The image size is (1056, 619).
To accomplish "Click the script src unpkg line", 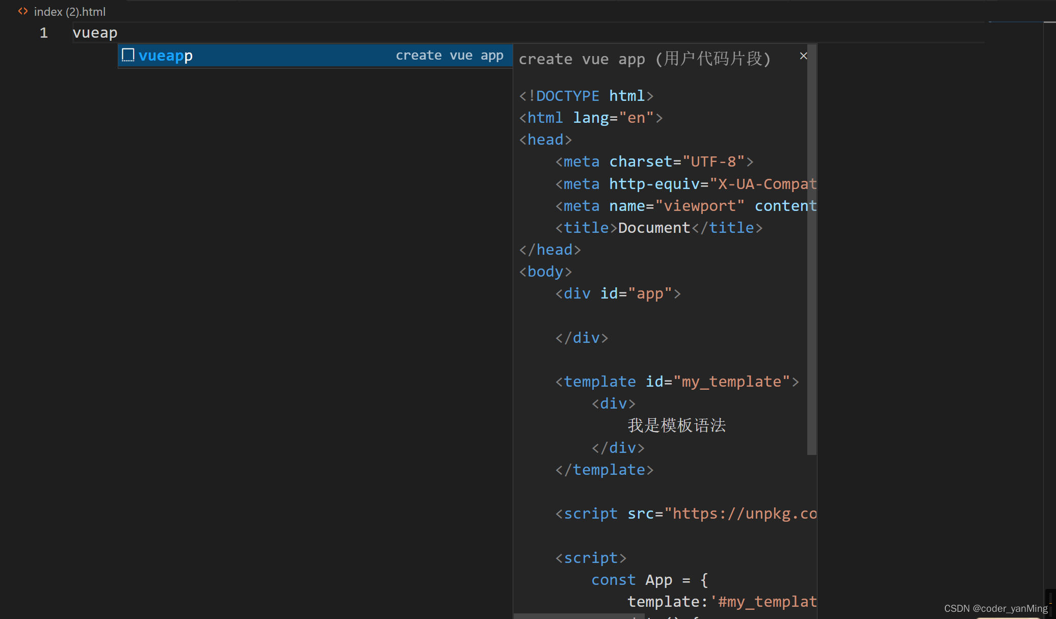I will tap(686, 514).
